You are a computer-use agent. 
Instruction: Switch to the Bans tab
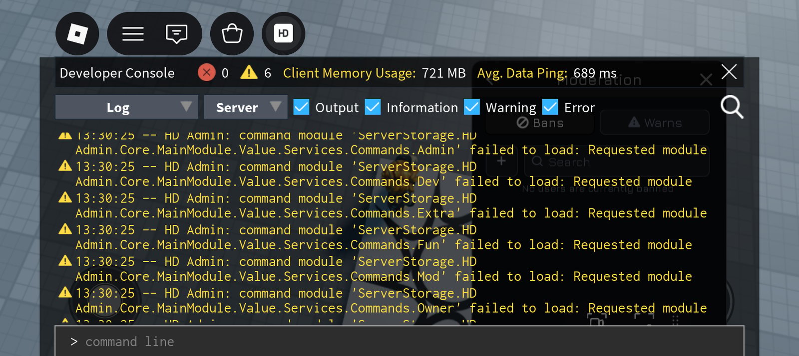click(540, 123)
